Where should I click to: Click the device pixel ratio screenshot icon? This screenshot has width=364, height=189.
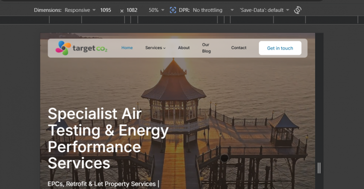pos(173,10)
